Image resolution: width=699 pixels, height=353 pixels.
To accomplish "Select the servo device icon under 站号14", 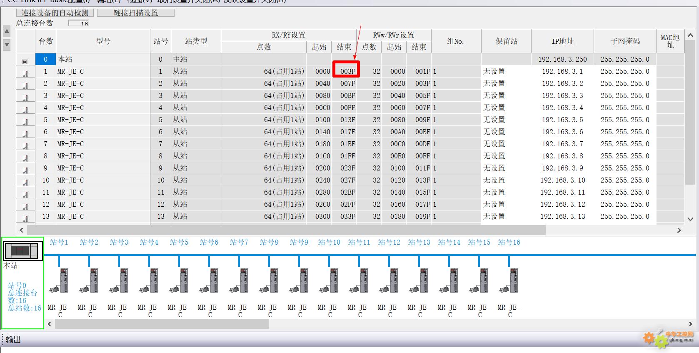I will (x=449, y=281).
